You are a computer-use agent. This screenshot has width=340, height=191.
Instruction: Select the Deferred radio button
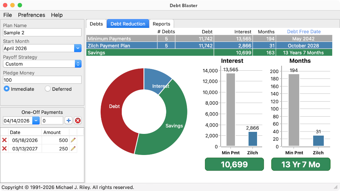pyautogui.click(x=48, y=89)
